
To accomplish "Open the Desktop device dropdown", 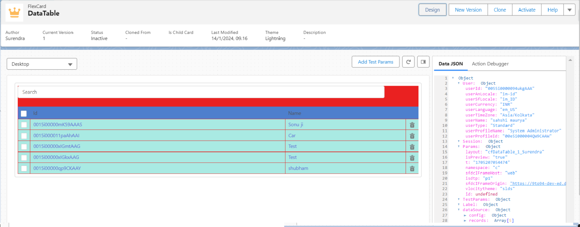I will pyautogui.click(x=42, y=64).
